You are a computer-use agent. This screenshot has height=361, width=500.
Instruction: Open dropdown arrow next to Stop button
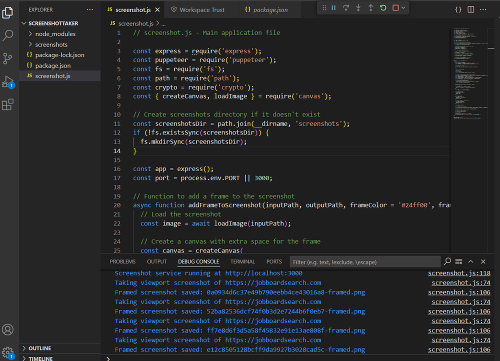click(x=403, y=8)
